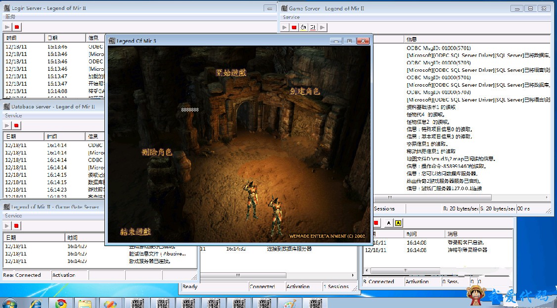Click the red stop icon in Game Gate Server toolbar
Viewport: 557px width, 308px height.
(x=16, y=225)
